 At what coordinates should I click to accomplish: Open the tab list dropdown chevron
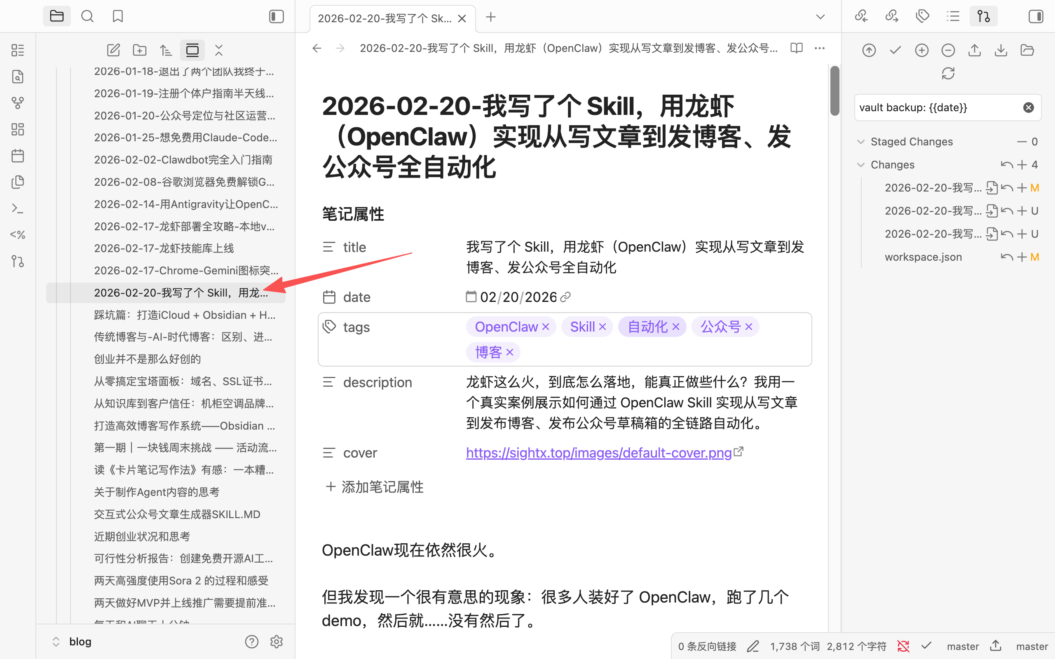(x=820, y=17)
